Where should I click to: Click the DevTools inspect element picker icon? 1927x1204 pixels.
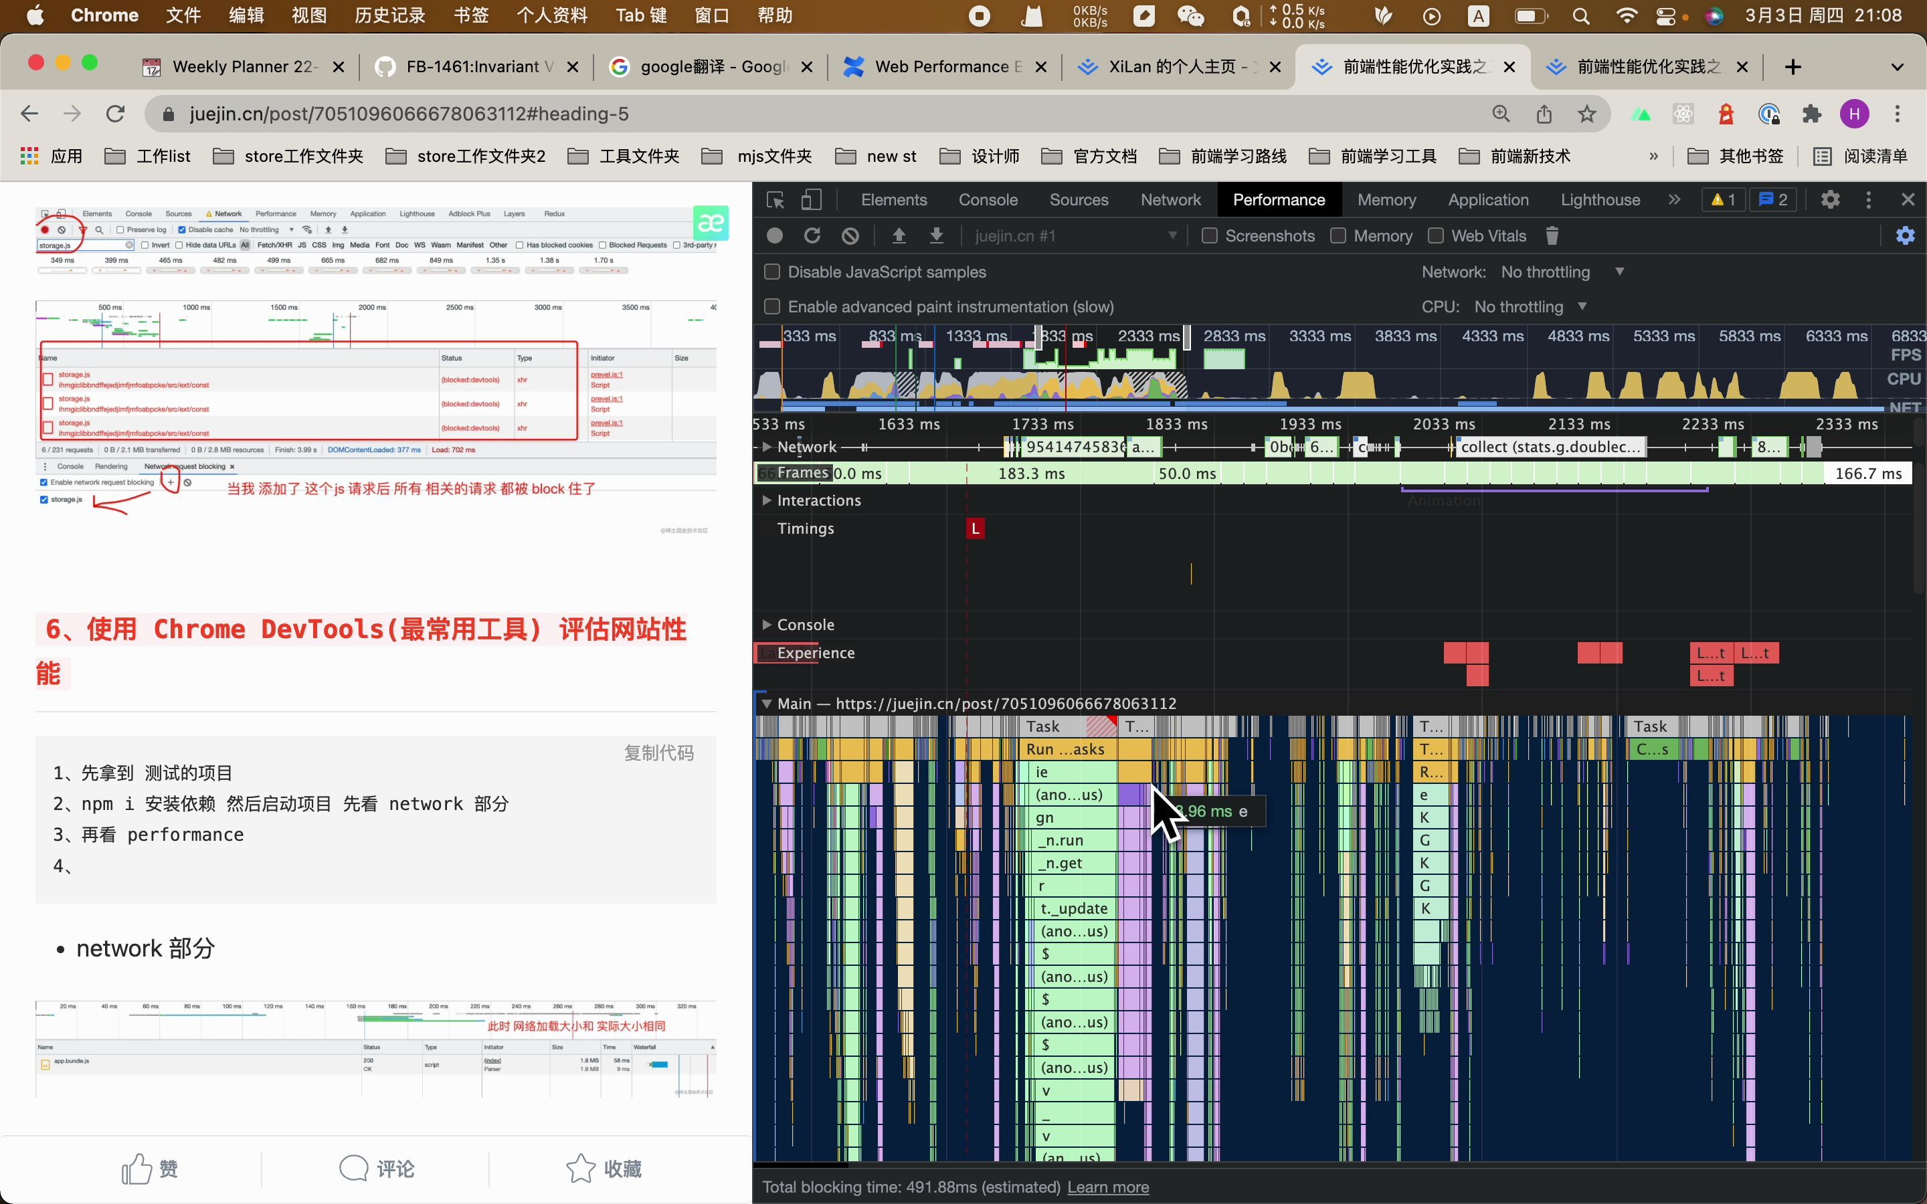click(775, 200)
